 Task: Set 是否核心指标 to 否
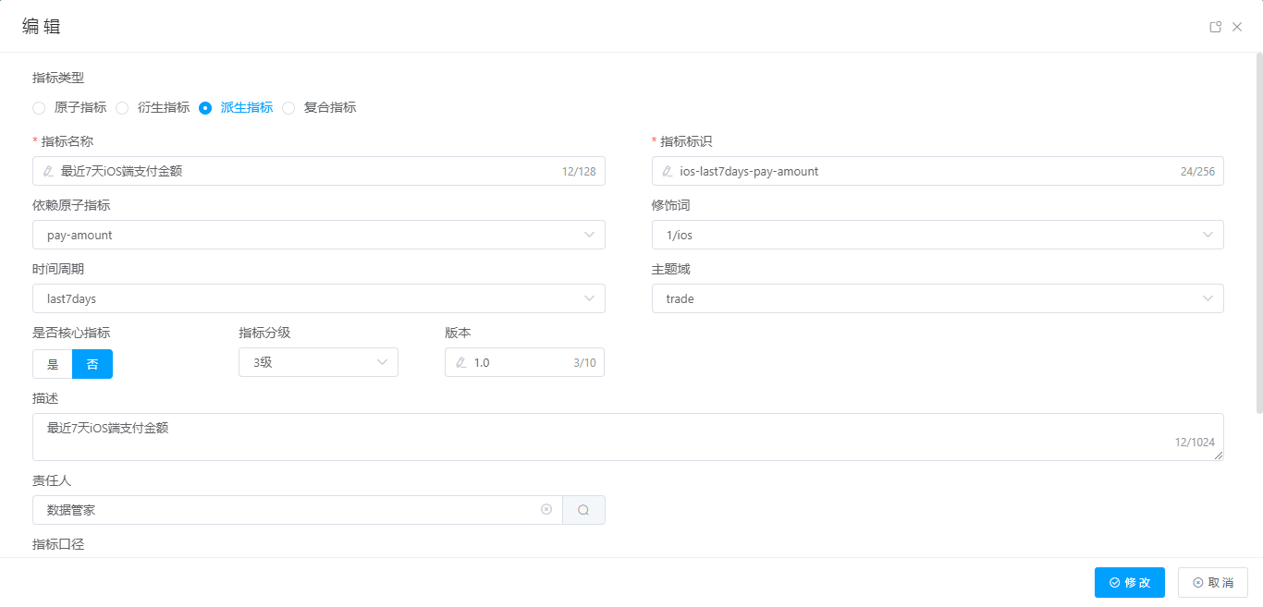(92, 364)
